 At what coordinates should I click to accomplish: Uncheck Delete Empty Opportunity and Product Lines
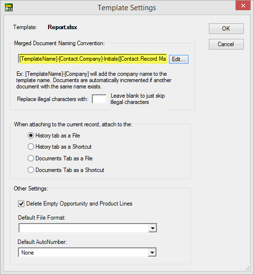coord(21,204)
